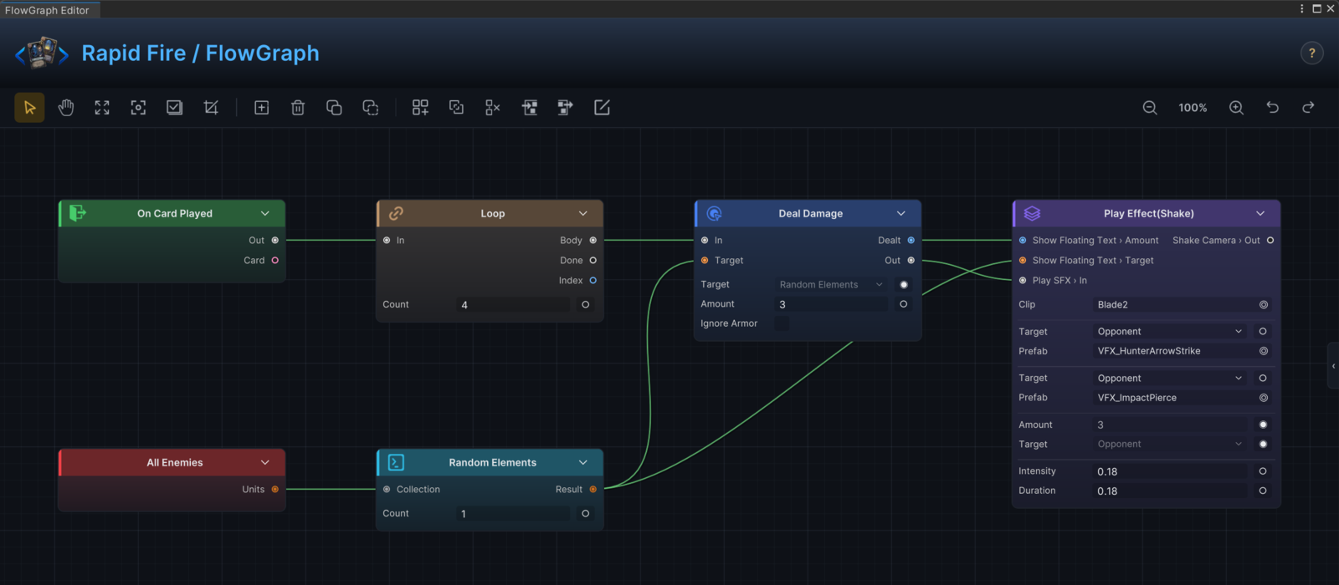1339x585 pixels.
Task: Click the VFX_HunterArrowStrike Target Opponent port
Action: pos(1263,332)
